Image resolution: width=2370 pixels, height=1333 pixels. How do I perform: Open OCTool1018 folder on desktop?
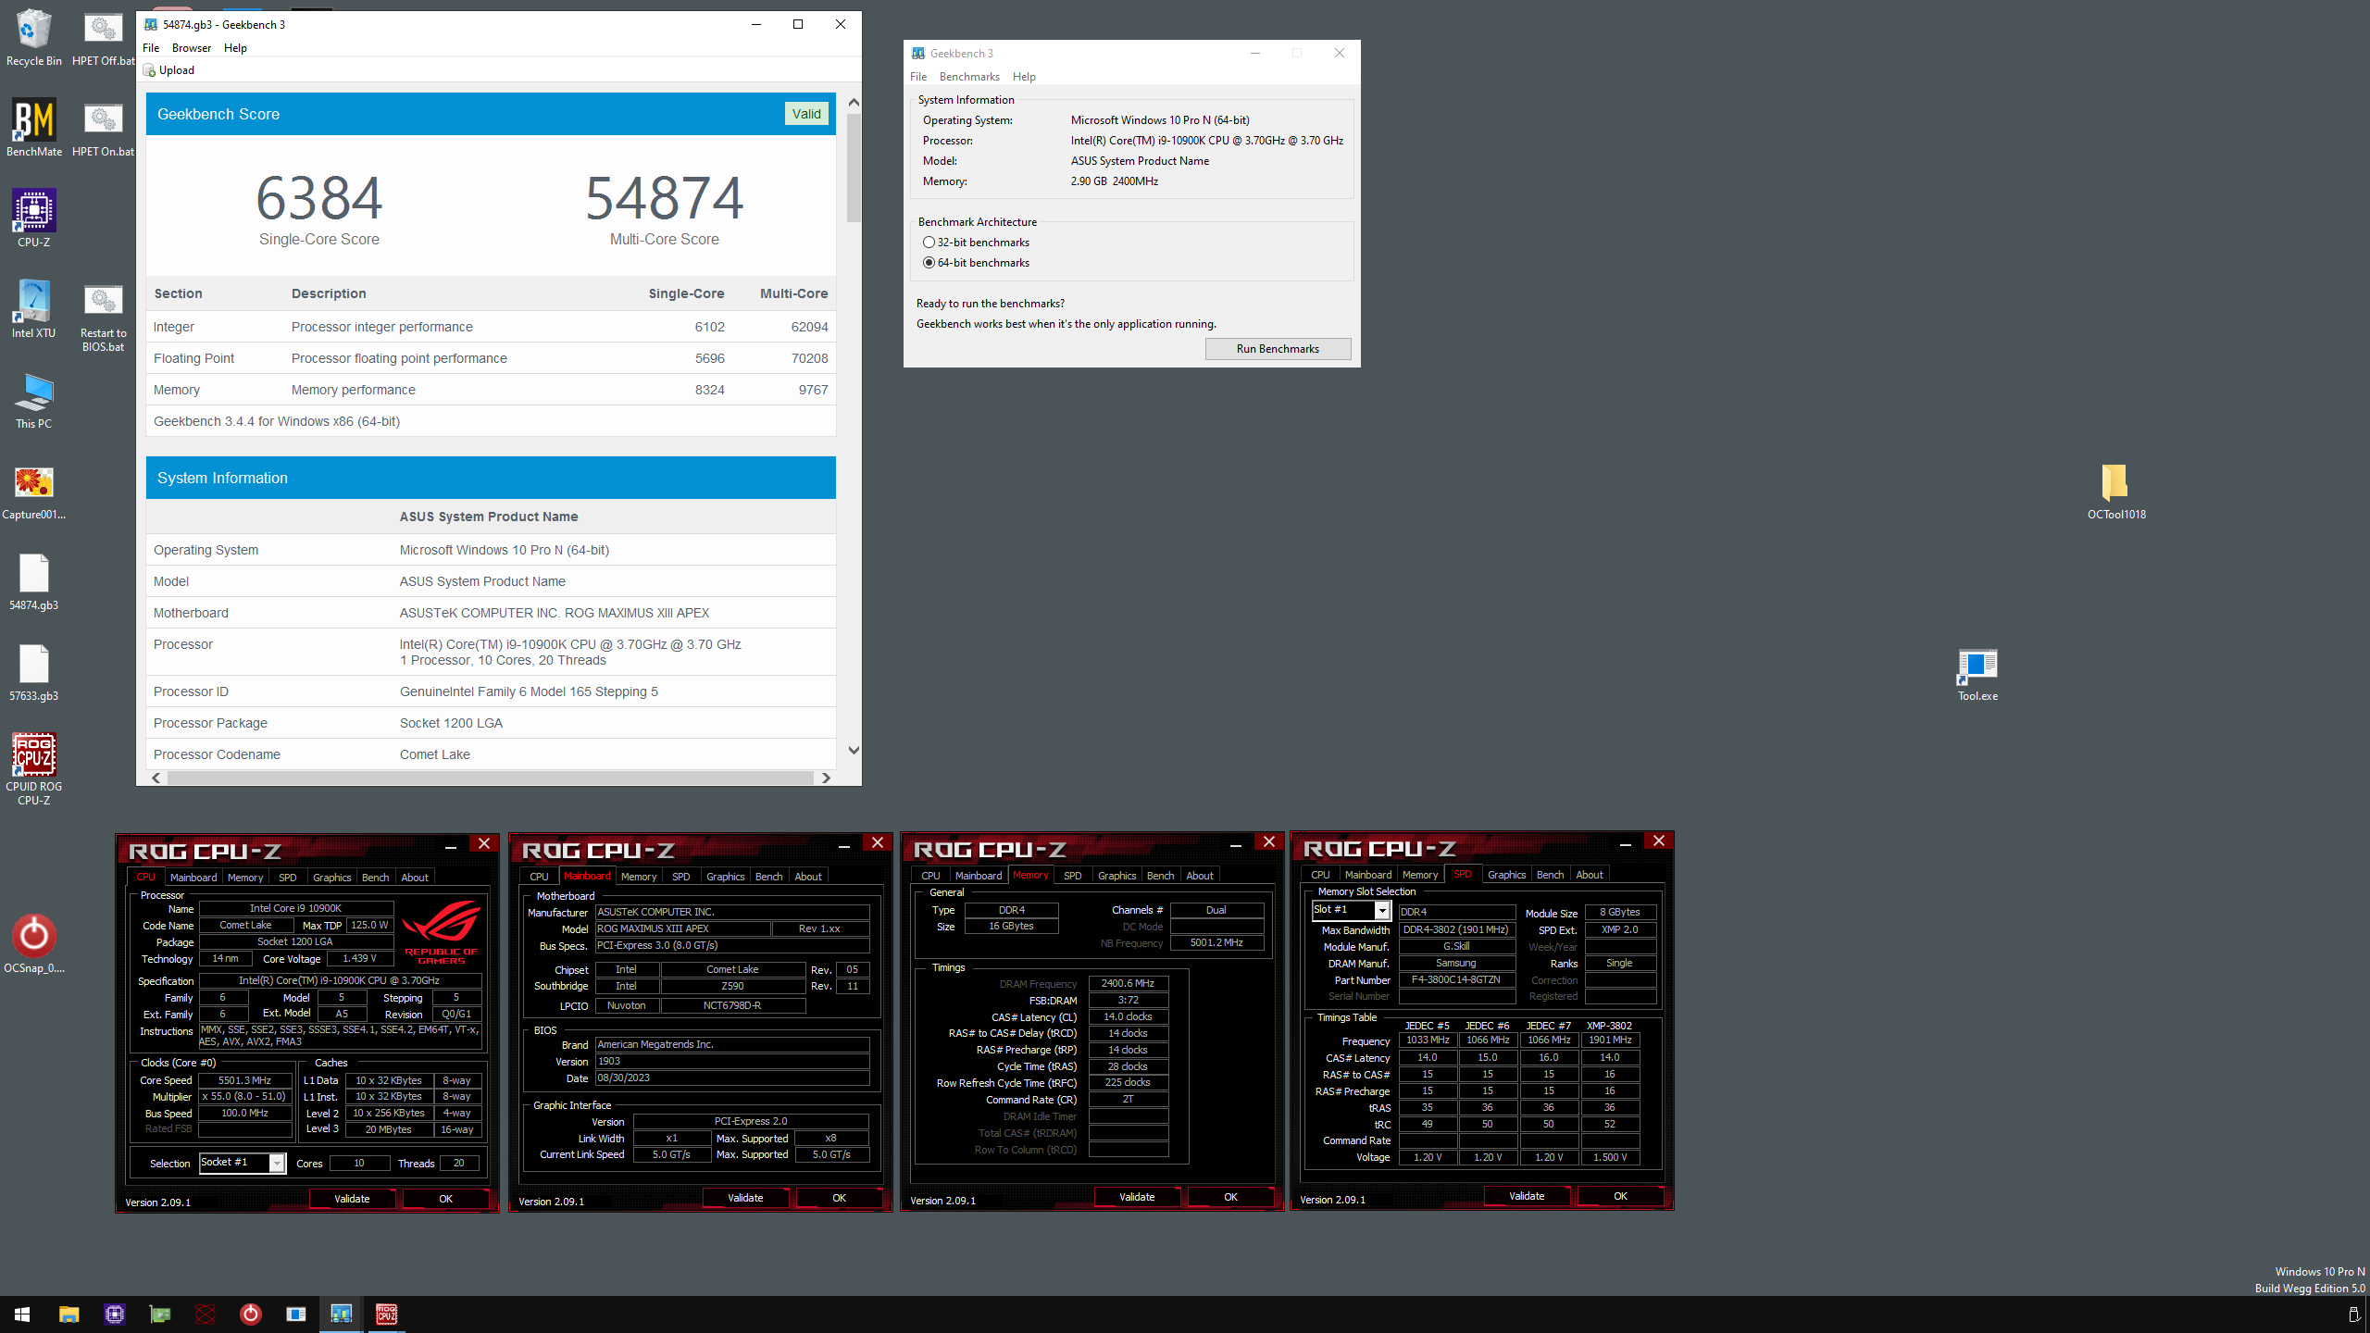pyautogui.click(x=2115, y=491)
